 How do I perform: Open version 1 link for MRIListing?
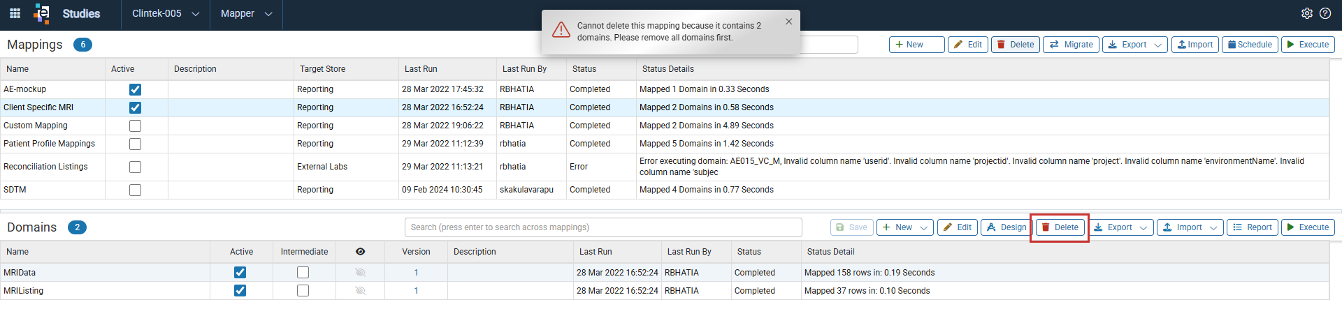click(x=416, y=291)
